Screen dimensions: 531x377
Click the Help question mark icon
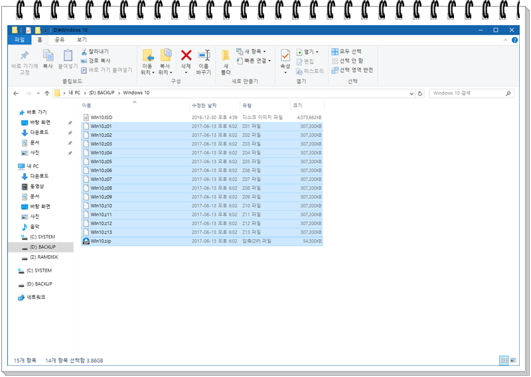coord(514,40)
